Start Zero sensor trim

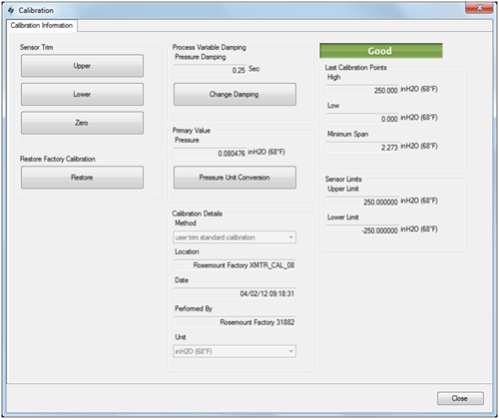point(82,123)
